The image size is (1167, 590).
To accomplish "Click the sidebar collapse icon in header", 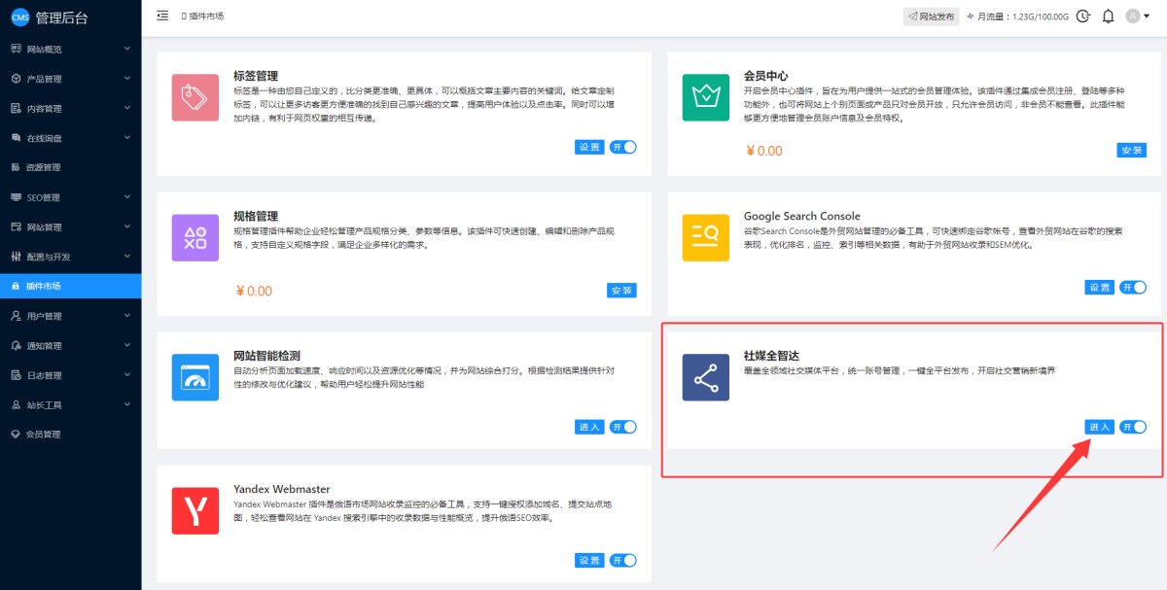I will [162, 16].
